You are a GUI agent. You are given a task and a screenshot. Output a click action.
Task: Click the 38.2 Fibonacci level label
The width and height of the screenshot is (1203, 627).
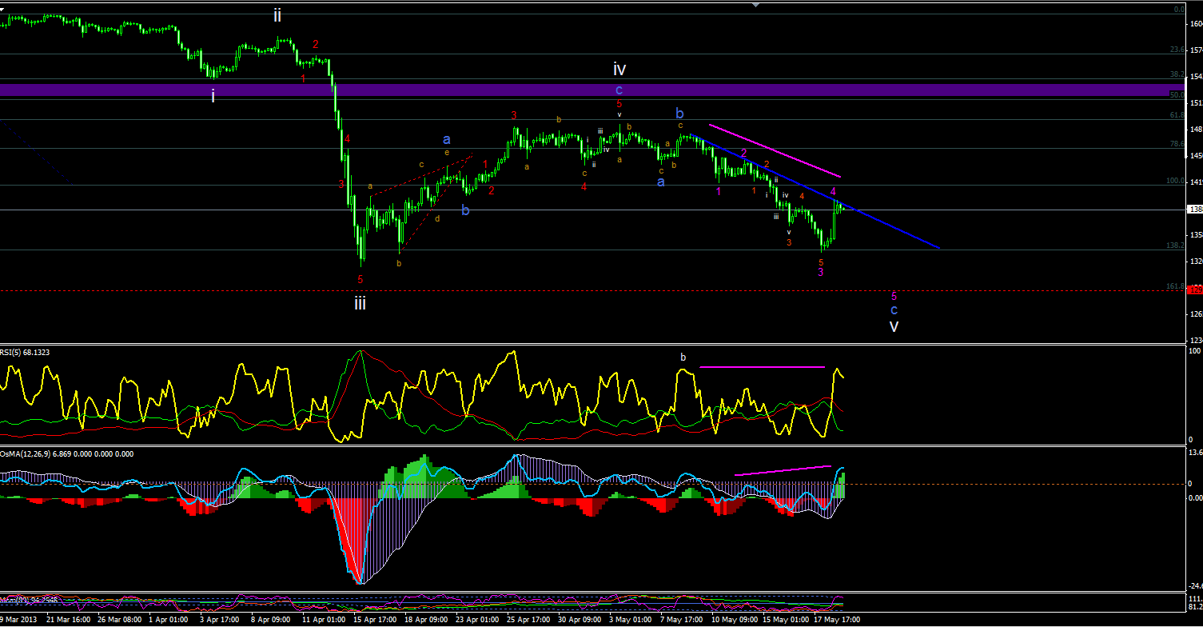(1177, 74)
